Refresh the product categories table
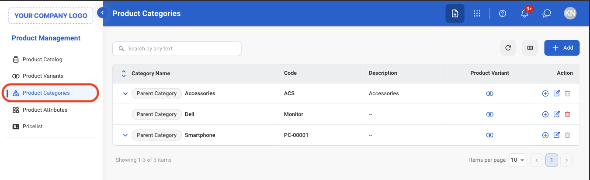This screenshot has width=590, height=180. coord(508,48)
